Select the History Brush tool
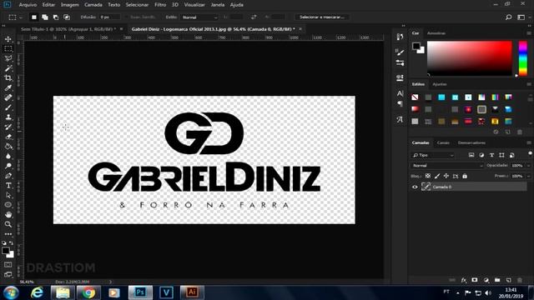The height and width of the screenshot is (300, 534). tap(8, 127)
